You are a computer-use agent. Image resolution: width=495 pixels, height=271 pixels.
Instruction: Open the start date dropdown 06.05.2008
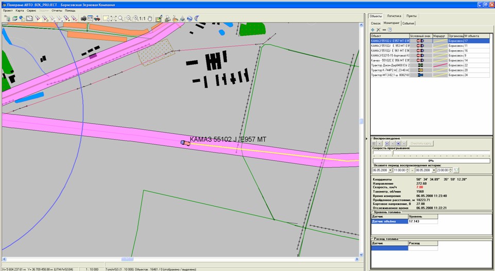pos(390,170)
